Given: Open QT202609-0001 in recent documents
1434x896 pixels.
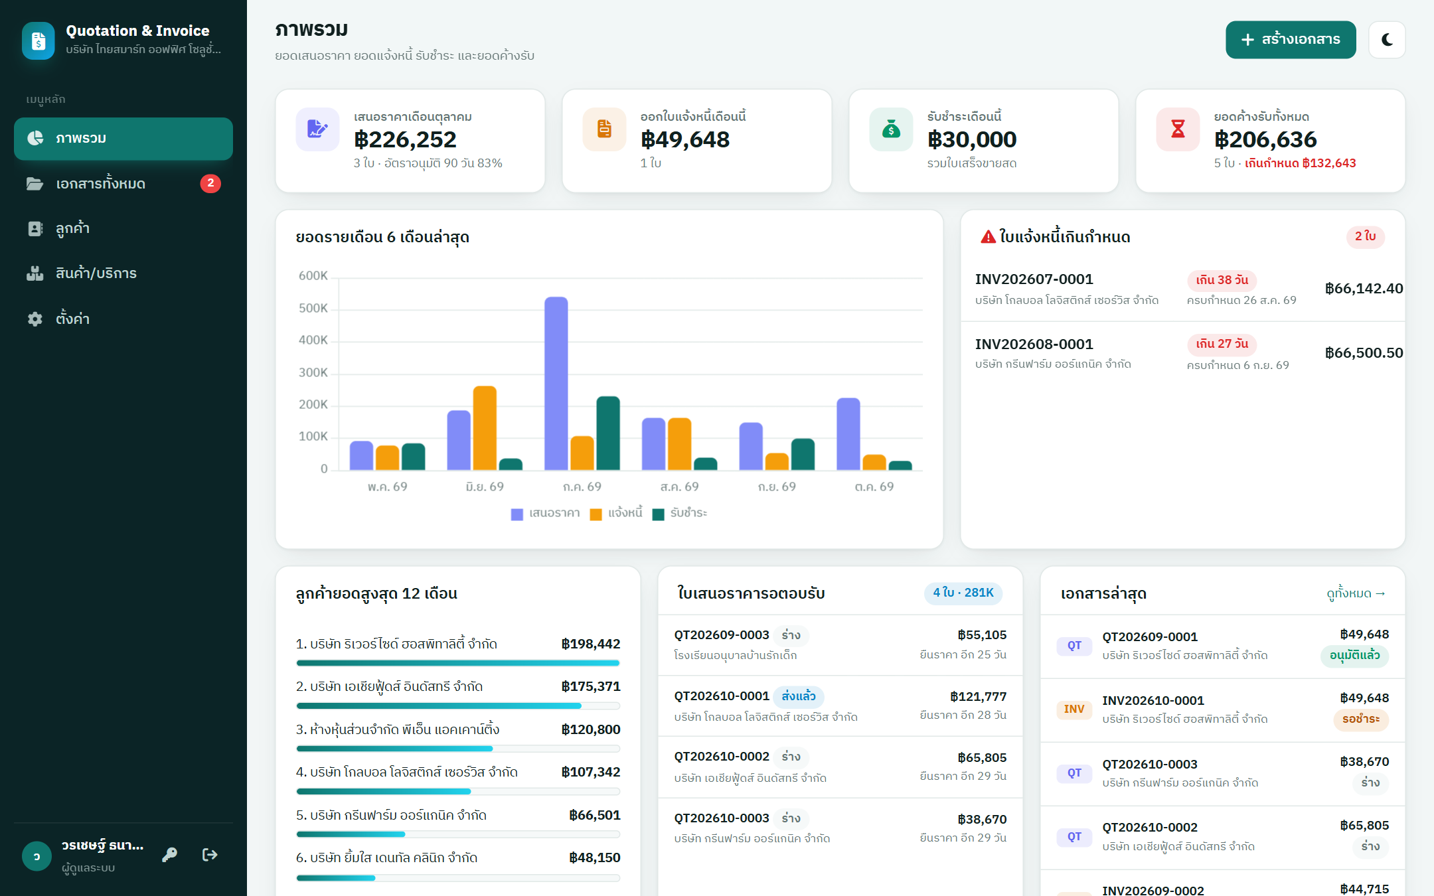Looking at the screenshot, I should 1222,646.
